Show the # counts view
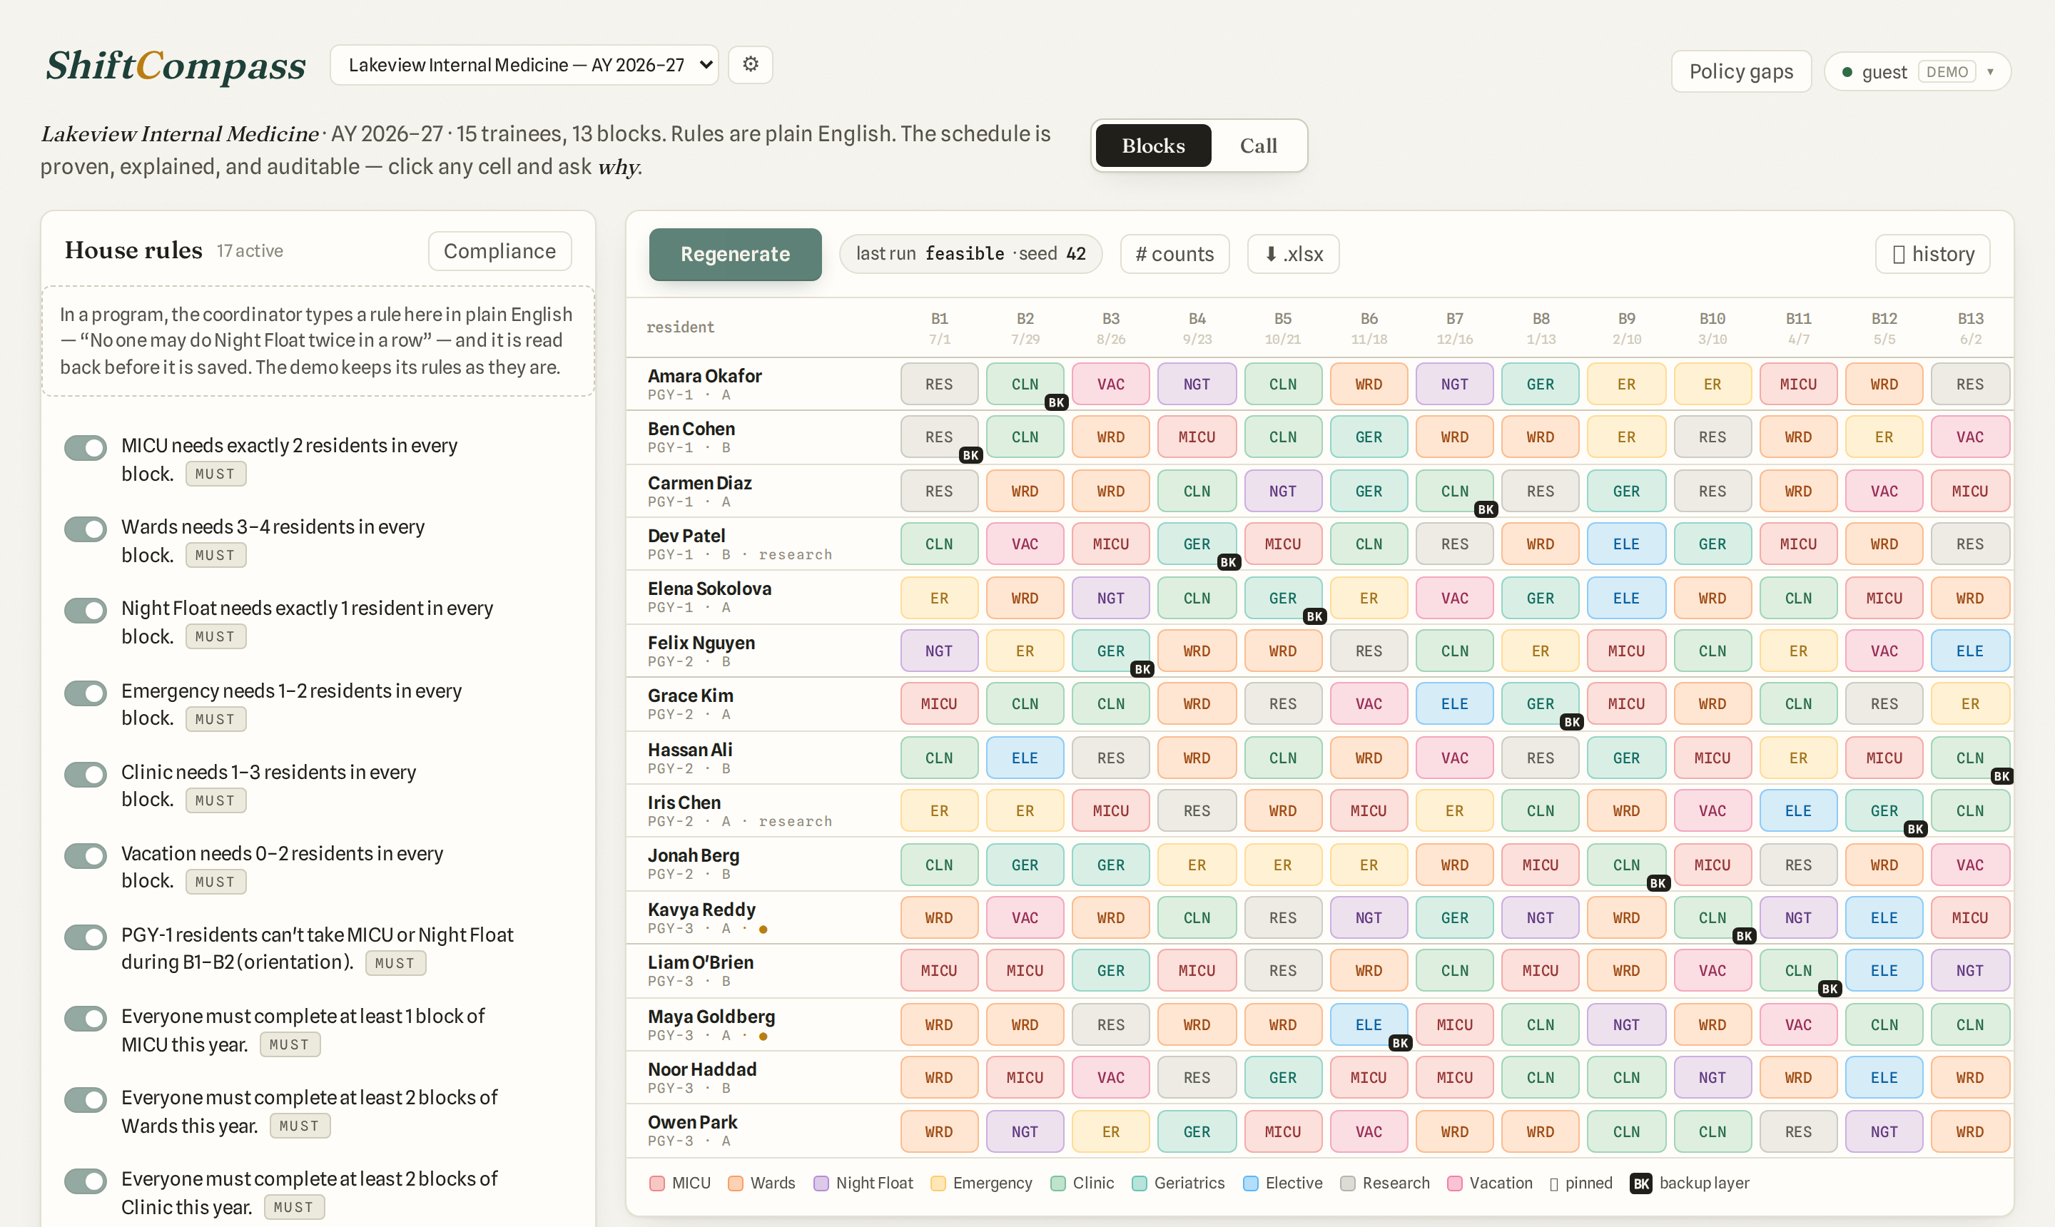Viewport: 2055px width, 1227px height. point(1174,254)
